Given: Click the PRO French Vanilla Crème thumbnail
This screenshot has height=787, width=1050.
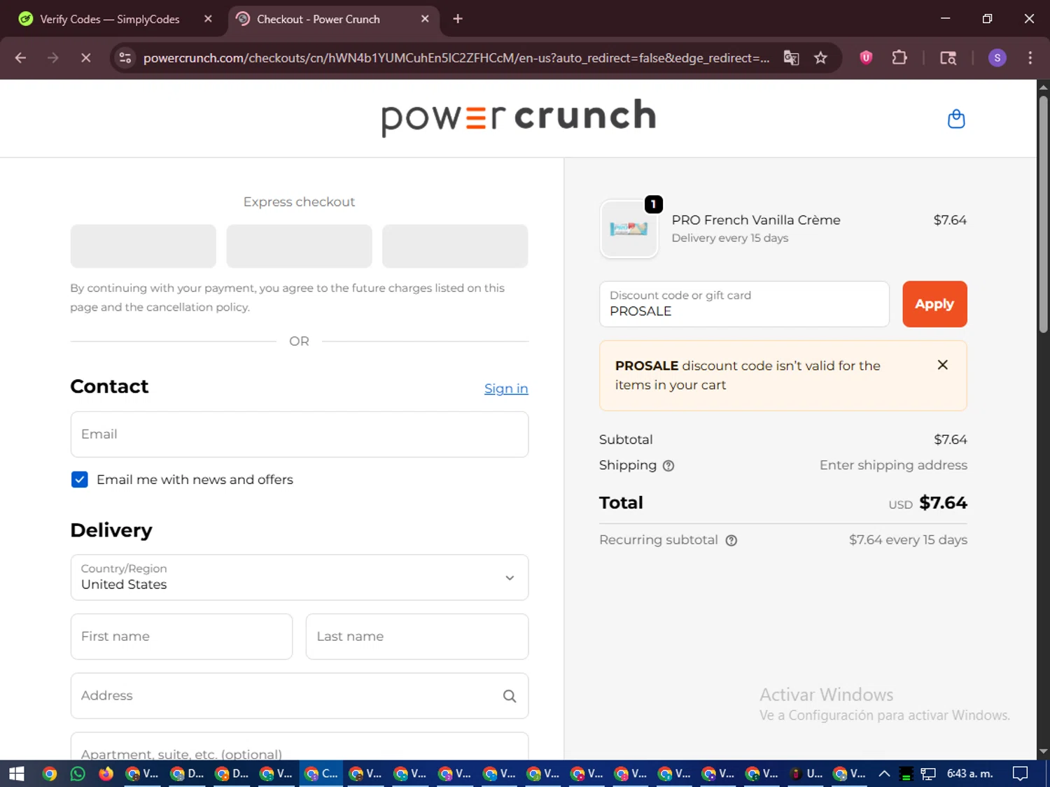Looking at the screenshot, I should pyautogui.click(x=629, y=229).
